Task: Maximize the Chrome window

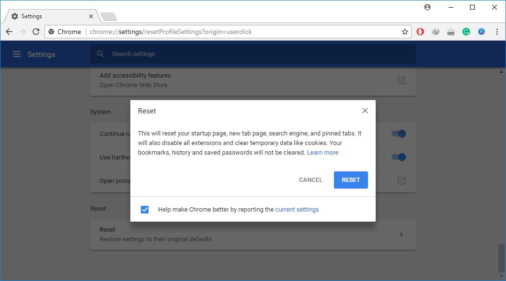Action: click(x=472, y=7)
